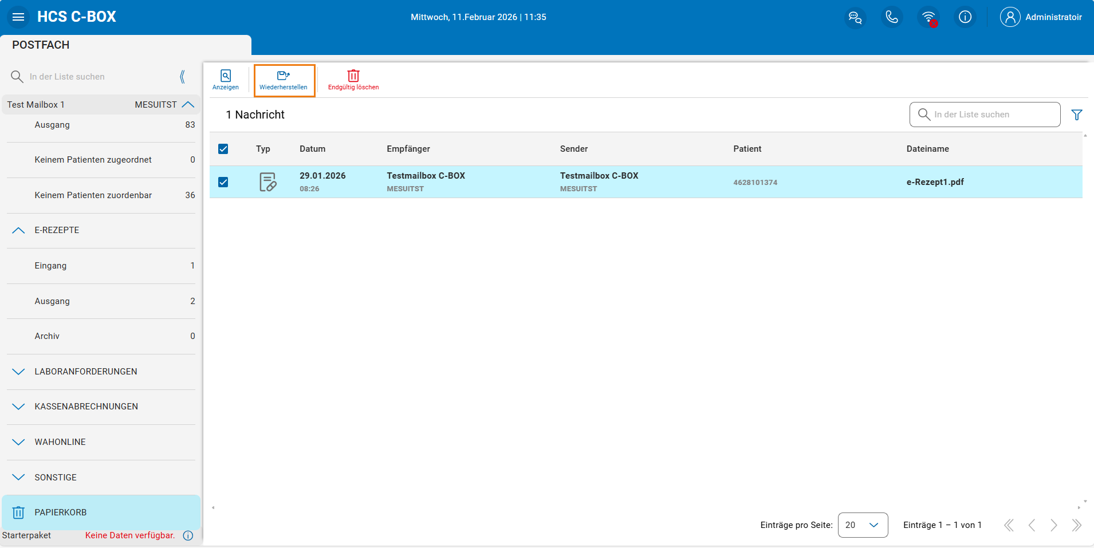Sort by the Empfänger column header
The width and height of the screenshot is (1094, 548).
[408, 149]
